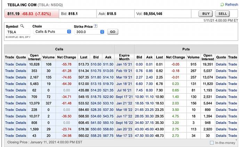Click the Refresh icon
This screenshot has height=147, width=240.
click(x=222, y=5)
